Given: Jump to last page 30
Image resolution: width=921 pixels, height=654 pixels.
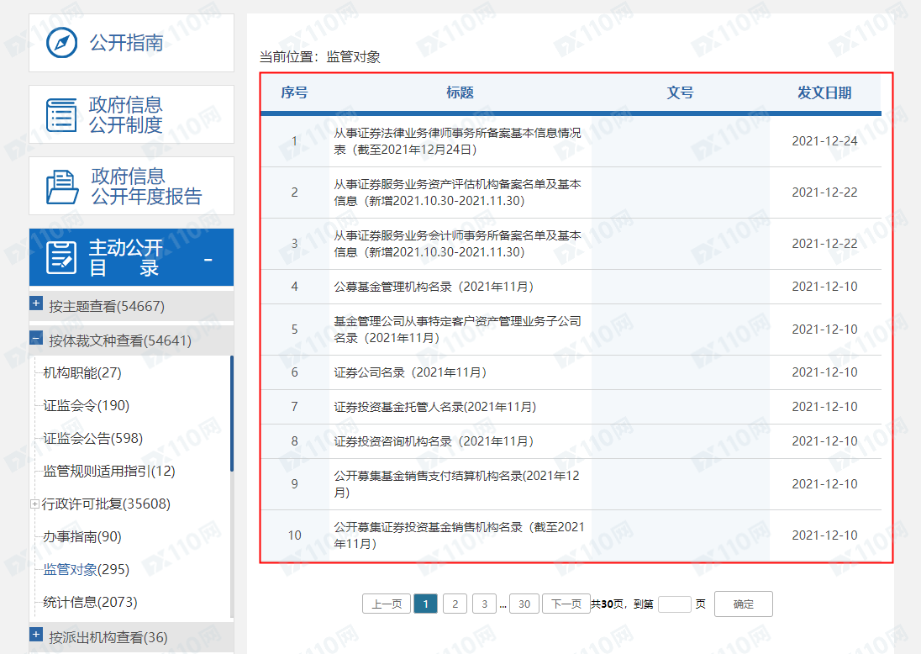Looking at the screenshot, I should pos(524,604).
